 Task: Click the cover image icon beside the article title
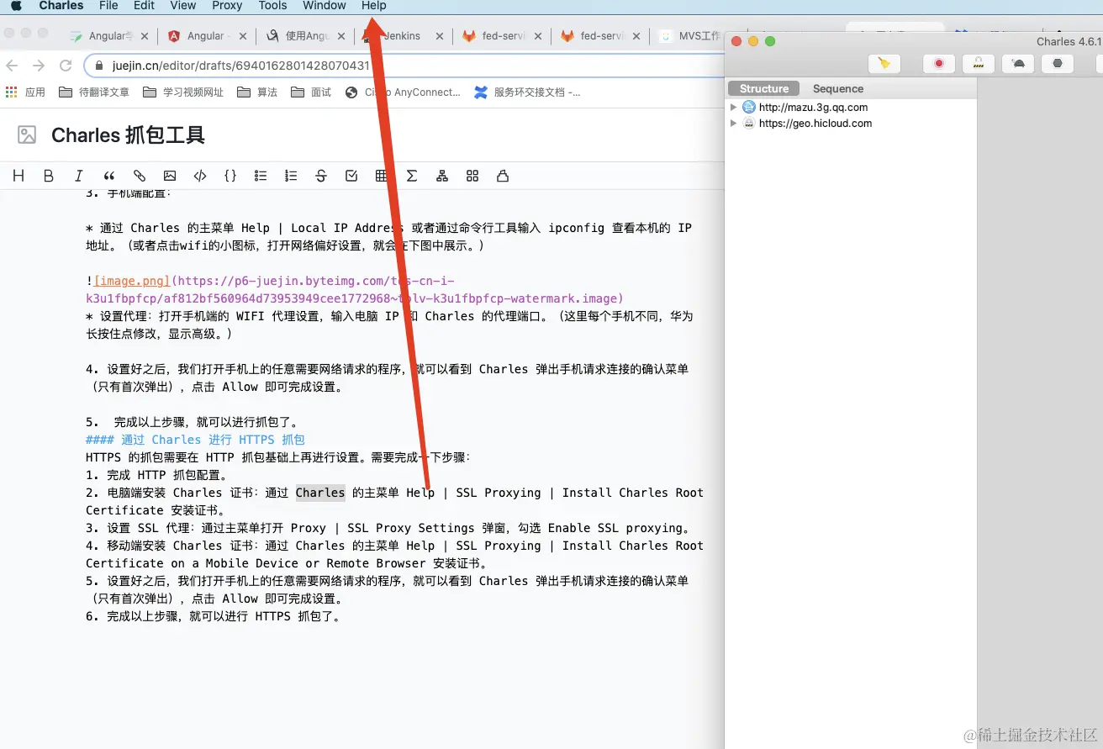[x=27, y=135]
